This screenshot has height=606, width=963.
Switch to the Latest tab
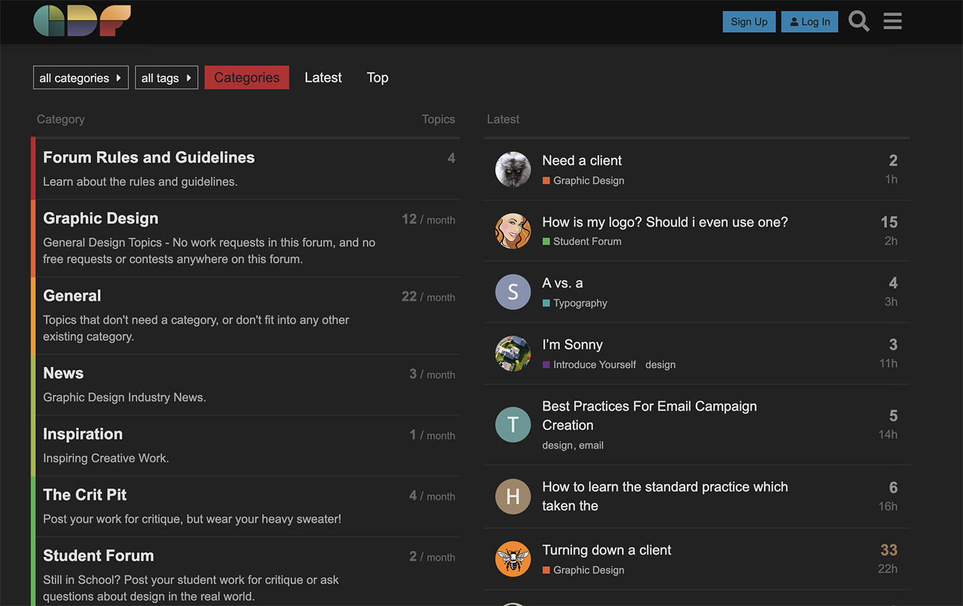[x=323, y=77]
